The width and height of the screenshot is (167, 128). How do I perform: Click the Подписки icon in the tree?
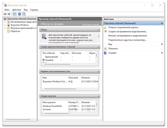(8, 31)
